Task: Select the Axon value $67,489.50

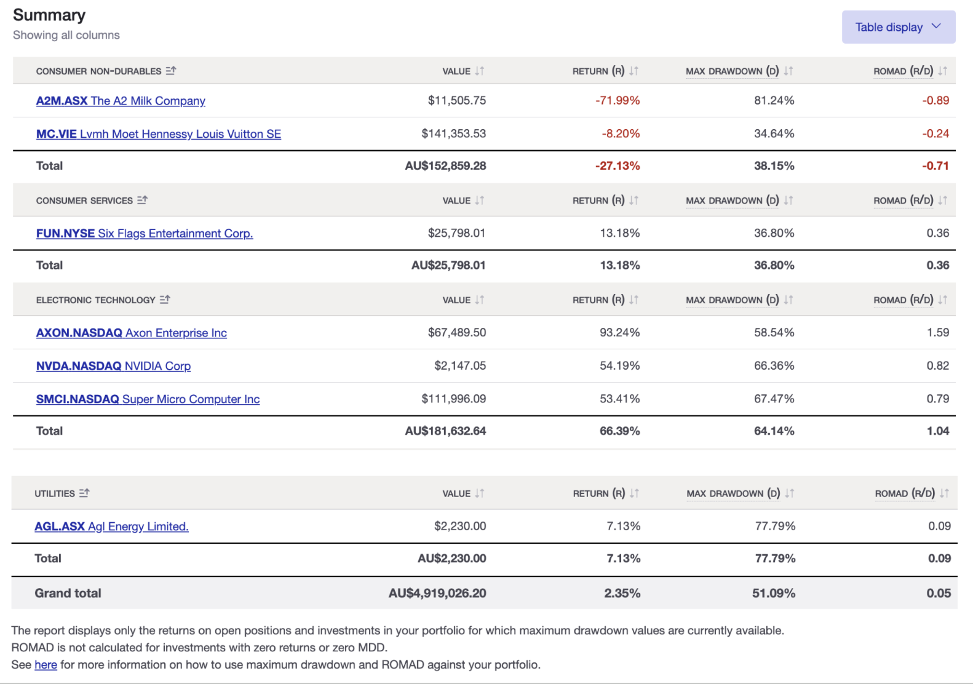Action: tap(457, 333)
